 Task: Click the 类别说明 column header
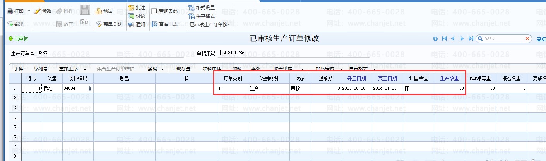click(x=269, y=78)
